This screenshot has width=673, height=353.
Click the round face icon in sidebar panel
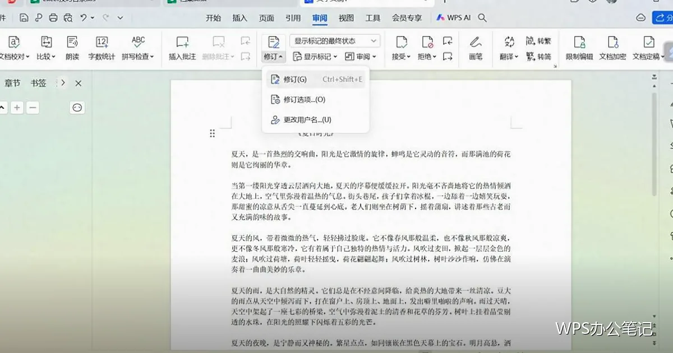click(x=77, y=108)
